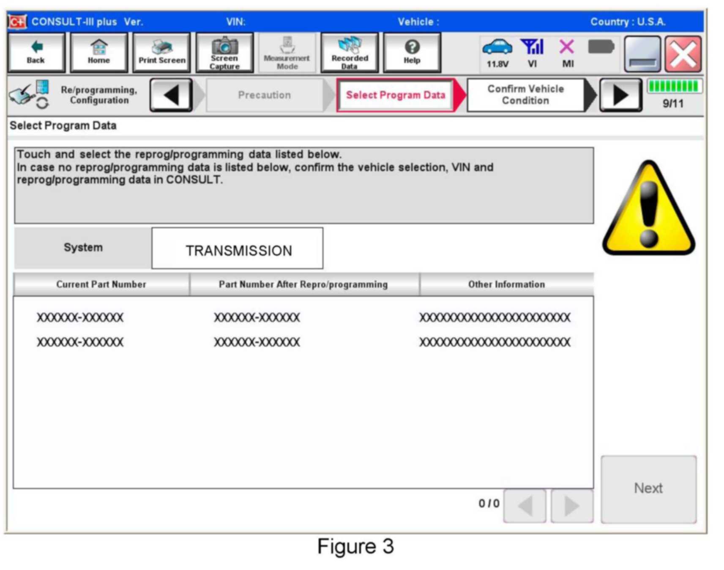Click the MI connection status icon
Viewport: 724px width, 570px height.
pos(567,52)
